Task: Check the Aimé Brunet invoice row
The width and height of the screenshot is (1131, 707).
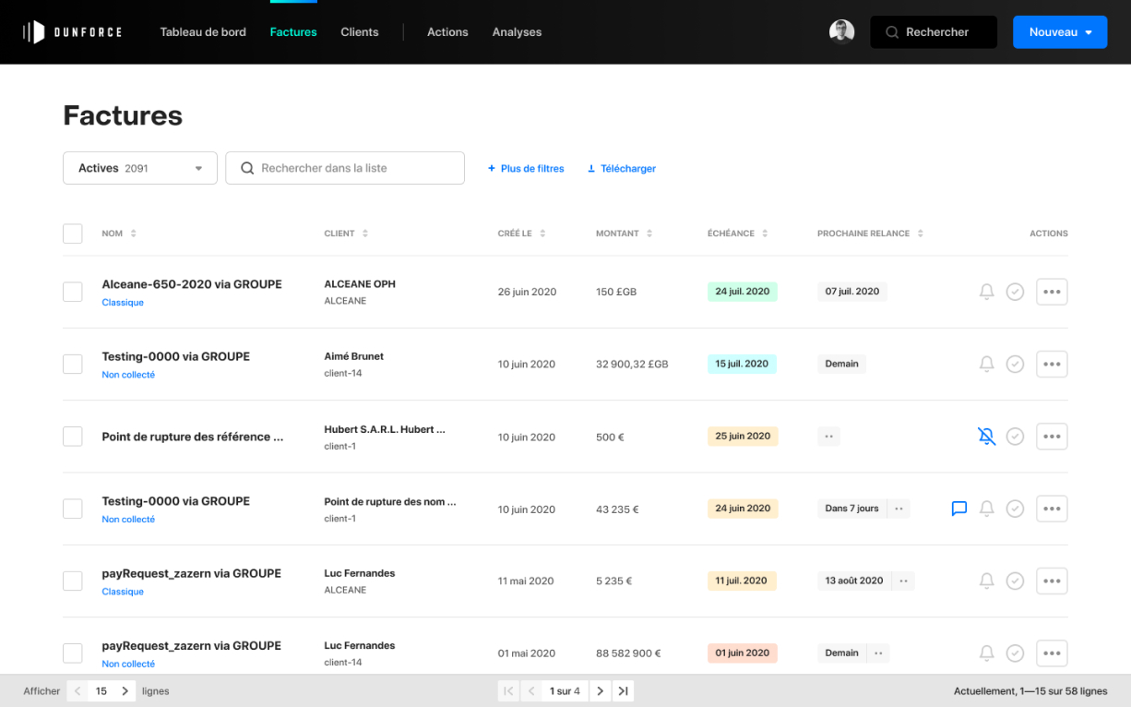Action: (x=73, y=364)
